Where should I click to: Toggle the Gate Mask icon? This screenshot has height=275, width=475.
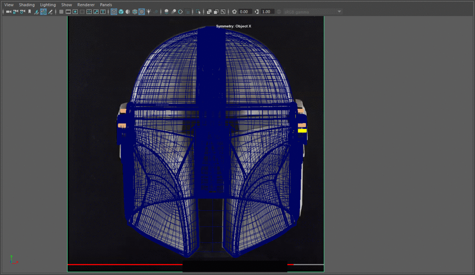(x=82, y=12)
